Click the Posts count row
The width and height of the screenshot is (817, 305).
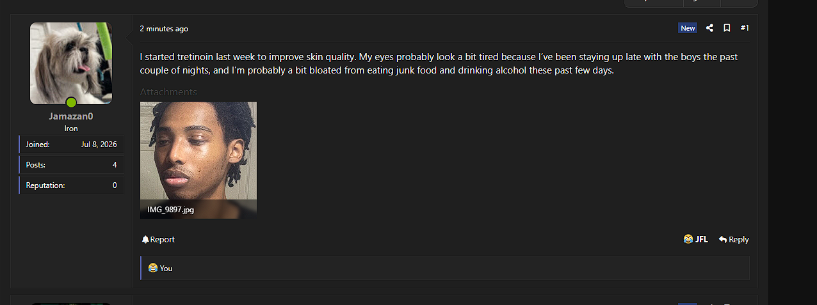point(71,165)
